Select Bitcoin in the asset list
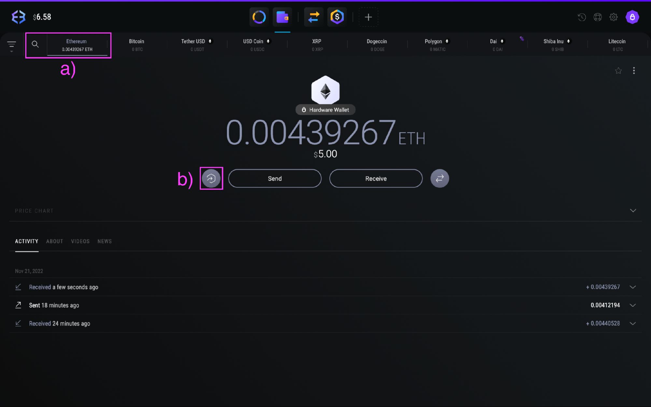Viewport: 651px width, 407px height. point(136,45)
